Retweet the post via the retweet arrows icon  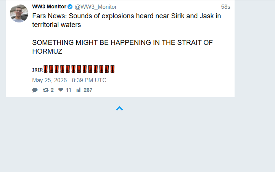tap(46, 90)
